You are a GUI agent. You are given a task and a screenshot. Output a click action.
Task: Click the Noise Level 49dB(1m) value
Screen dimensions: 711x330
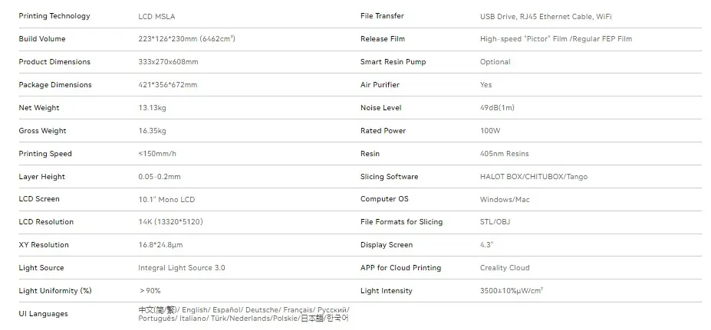[x=498, y=108]
